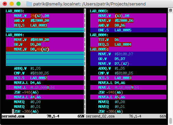Image resolution: width=173 pixels, height=125 pixels.
Task: Click the terminal scrollbar thumb
Action: [x=171, y=121]
